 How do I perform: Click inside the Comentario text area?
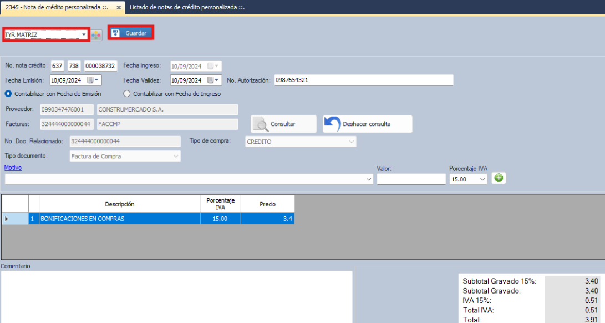tap(176, 296)
